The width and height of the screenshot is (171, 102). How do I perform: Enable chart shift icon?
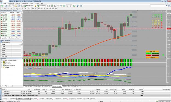click(x=70, y=6)
